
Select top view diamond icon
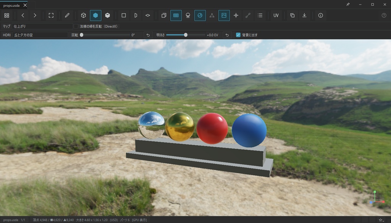[x=148, y=15]
